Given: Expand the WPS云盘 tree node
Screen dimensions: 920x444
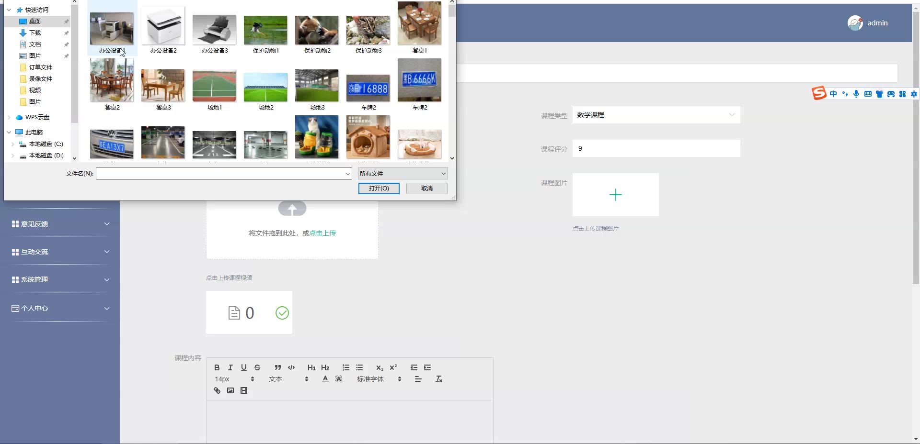Looking at the screenshot, I should point(9,117).
